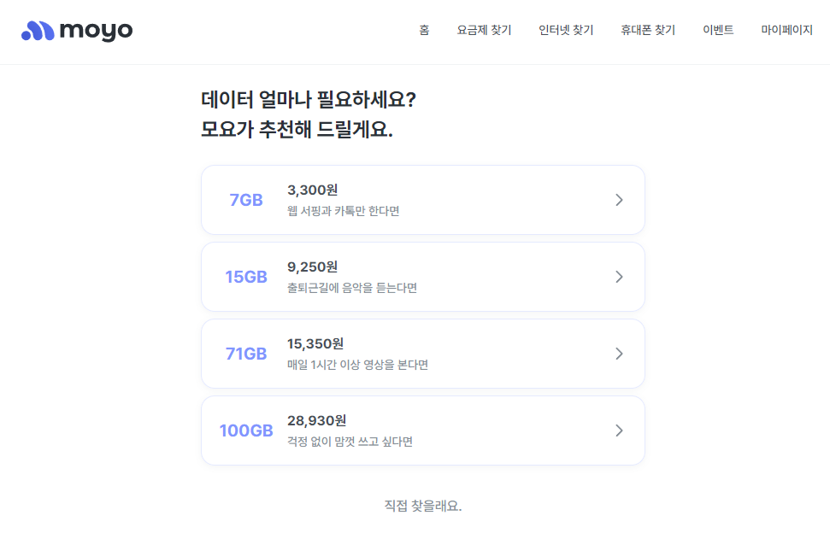This screenshot has width=830, height=533.
Task: Navigate to 인터넷 찾기
Action: pyautogui.click(x=565, y=29)
